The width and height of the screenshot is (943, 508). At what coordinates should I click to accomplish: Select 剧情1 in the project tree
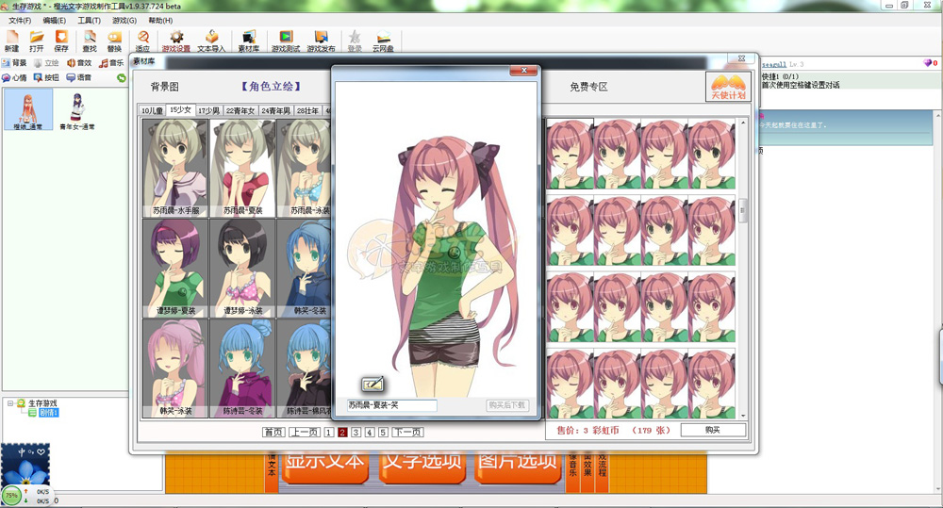click(x=48, y=413)
